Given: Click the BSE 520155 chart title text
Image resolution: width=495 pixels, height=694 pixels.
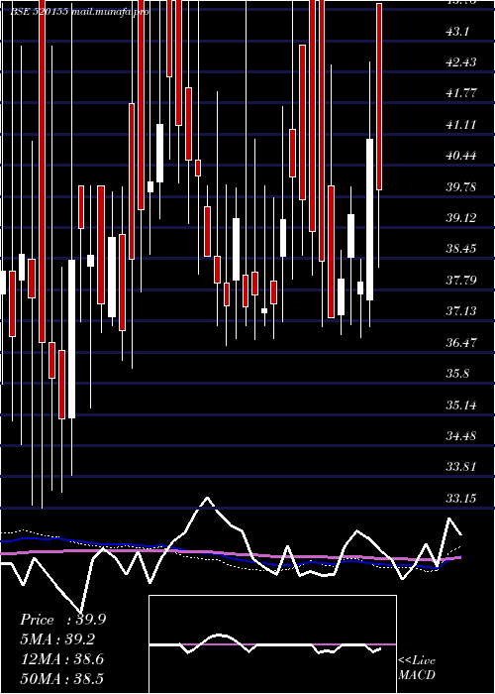Looking at the screenshot, I should (x=79, y=12).
